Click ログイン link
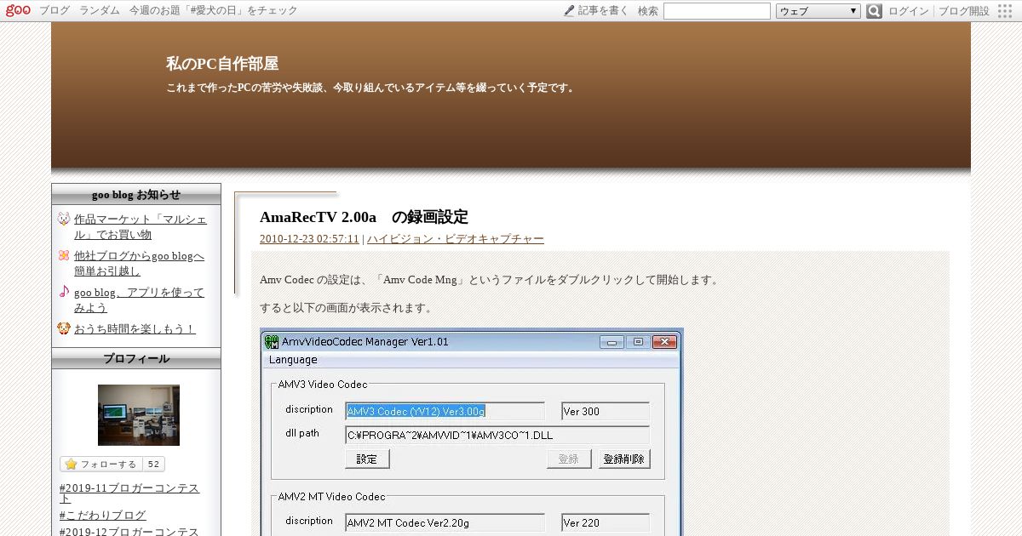Image resolution: width=1022 pixels, height=536 pixels. click(909, 11)
